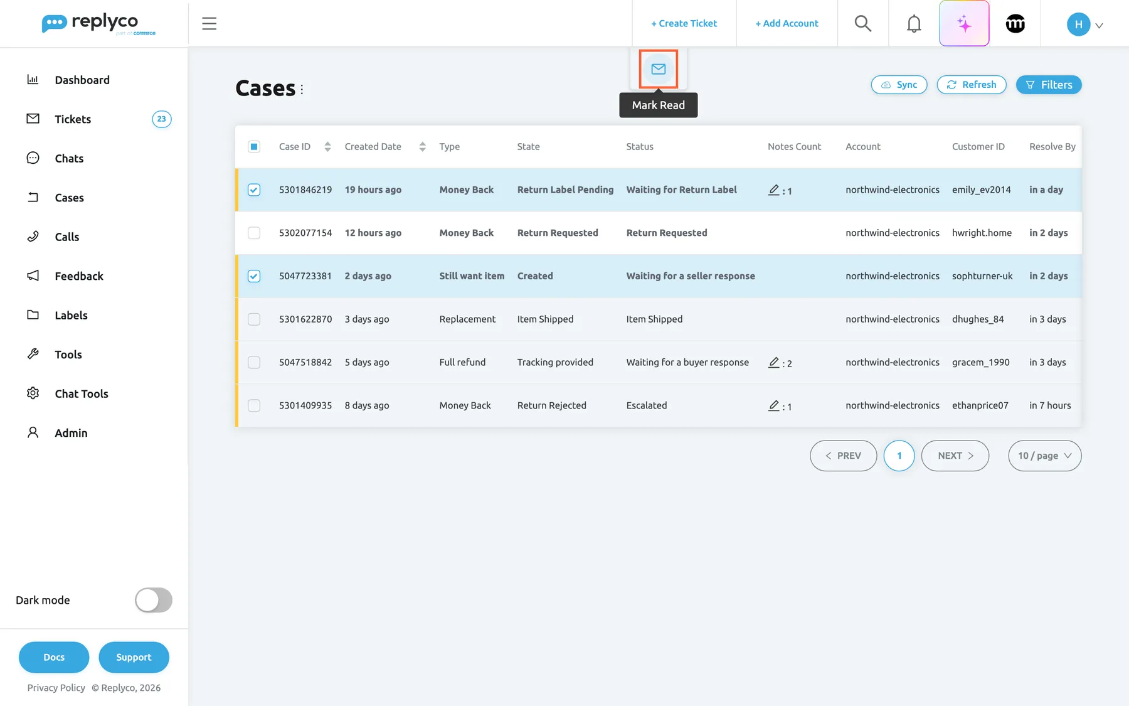This screenshot has height=706, width=1129.
Task: Open the Privacy Policy link
Action: pyautogui.click(x=56, y=688)
